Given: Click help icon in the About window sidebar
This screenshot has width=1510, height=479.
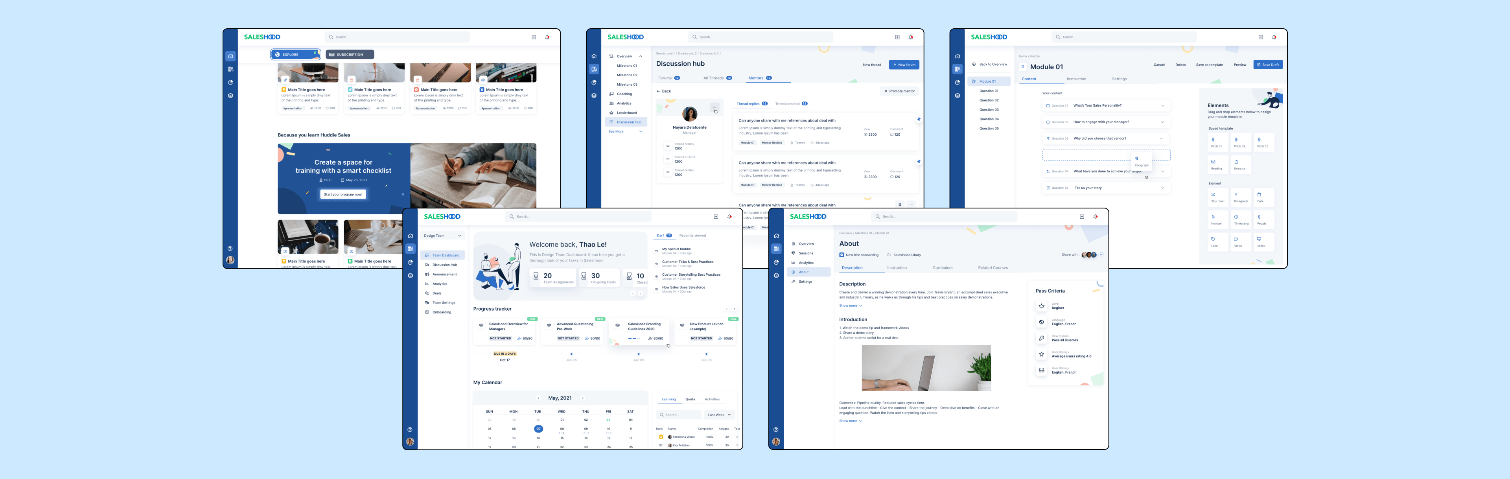Looking at the screenshot, I should [x=776, y=429].
